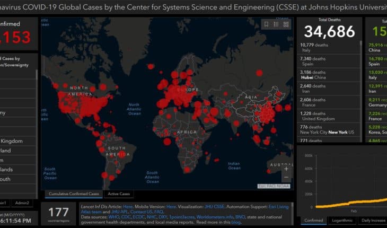
Task: Open the WHO data source link
Action: (114, 217)
